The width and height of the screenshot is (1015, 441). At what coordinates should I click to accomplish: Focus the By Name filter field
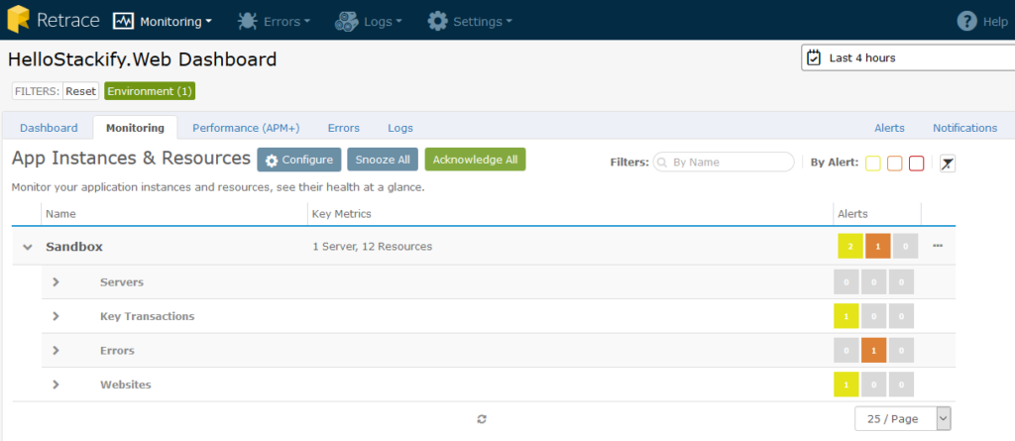[x=724, y=162]
